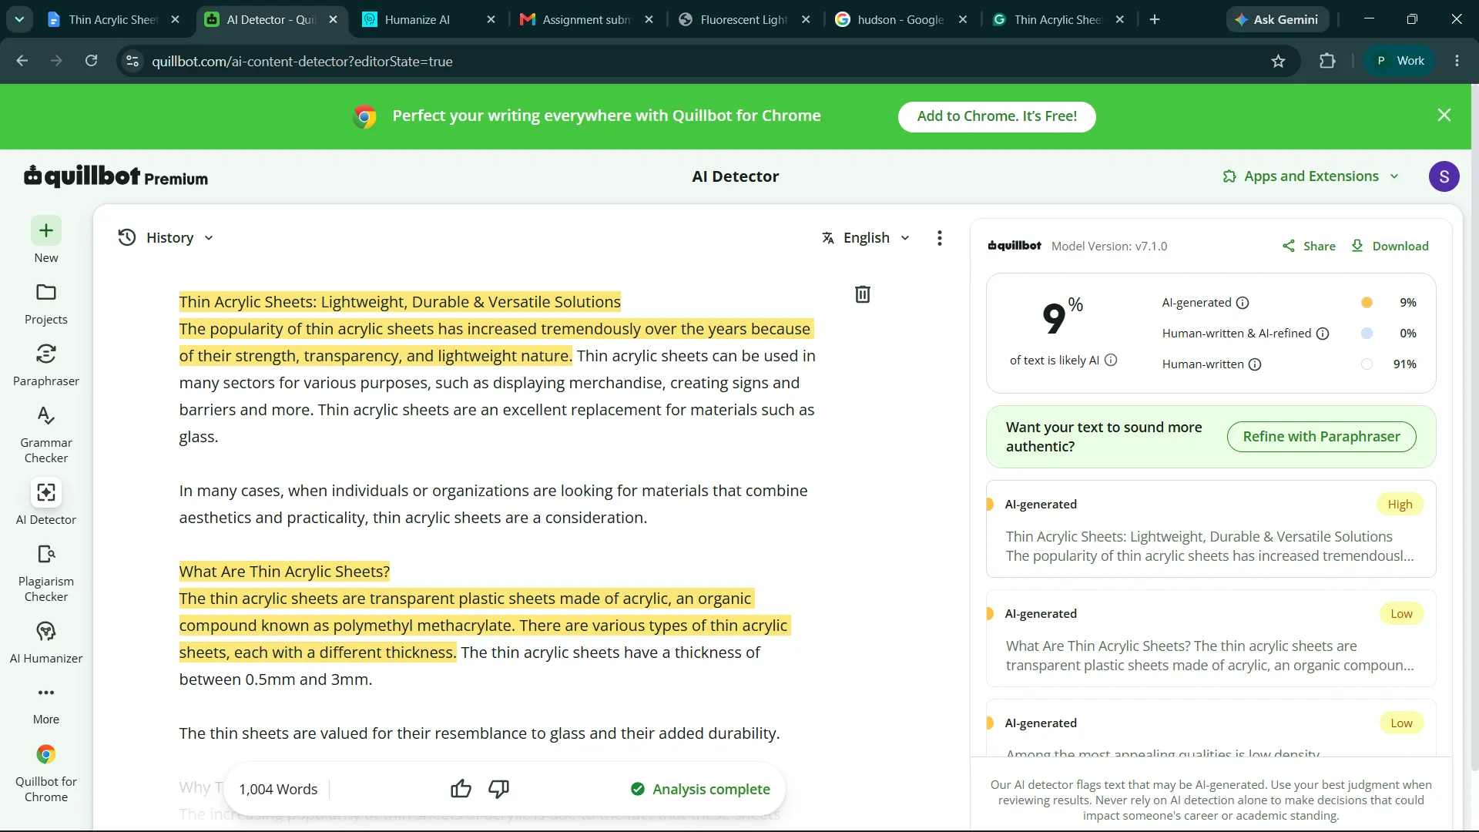Give thumbs up feedback
Viewport: 1479px width, 832px height.
tap(461, 789)
